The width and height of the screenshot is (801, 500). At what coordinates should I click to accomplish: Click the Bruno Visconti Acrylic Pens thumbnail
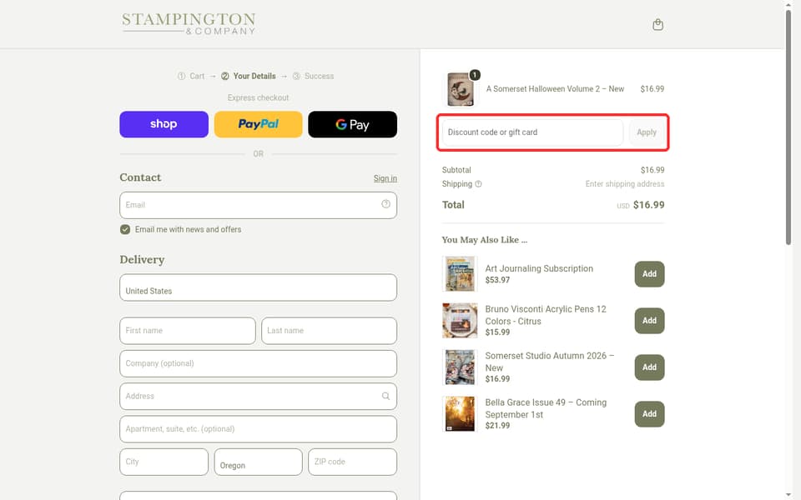(460, 320)
